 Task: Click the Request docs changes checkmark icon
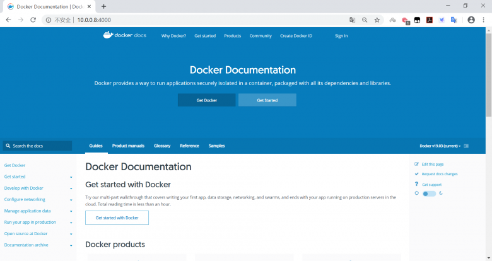[416, 174]
